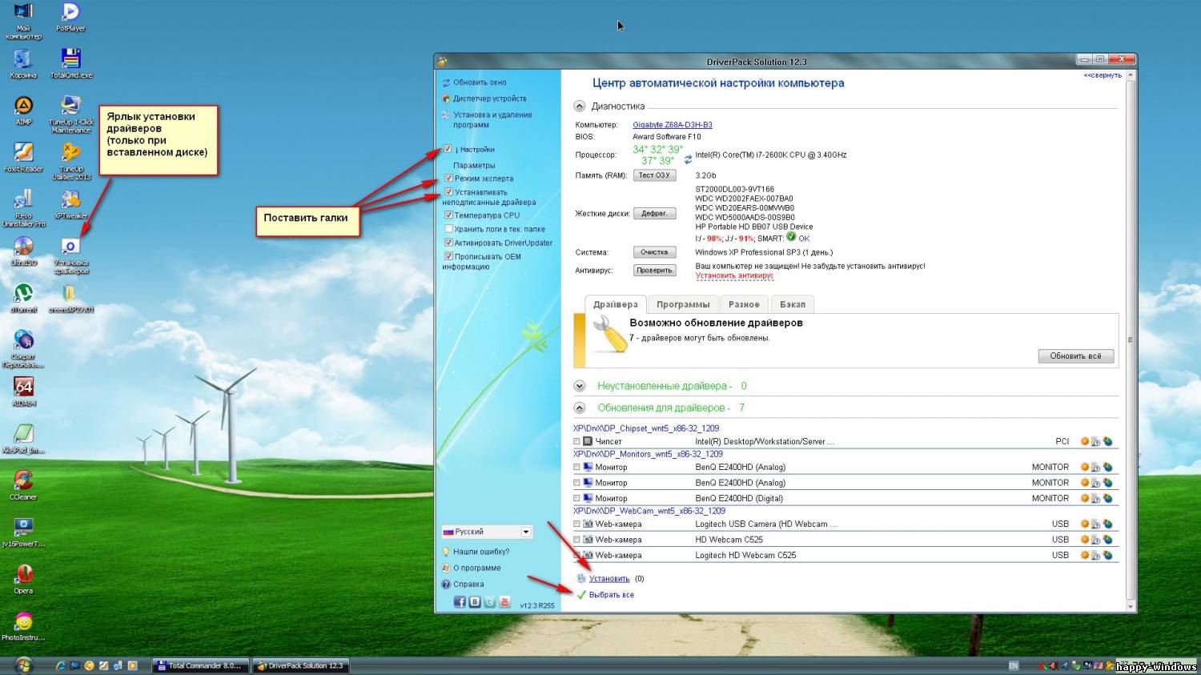Check the Logitech USB Camera driver checkbox
The height and width of the screenshot is (675, 1201).
click(576, 524)
